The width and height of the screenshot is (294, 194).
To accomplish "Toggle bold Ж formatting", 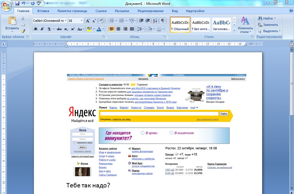I will click(36, 29).
